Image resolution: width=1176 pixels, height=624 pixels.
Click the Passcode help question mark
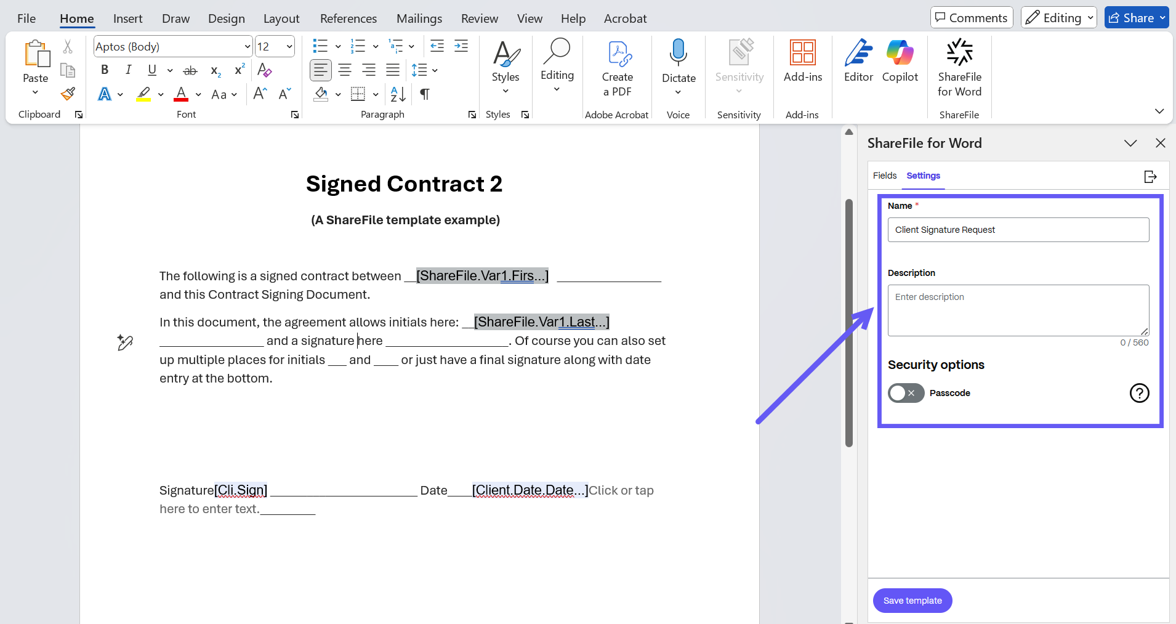[x=1139, y=393]
